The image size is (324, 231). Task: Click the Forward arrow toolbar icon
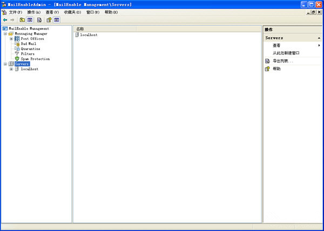[12, 20]
